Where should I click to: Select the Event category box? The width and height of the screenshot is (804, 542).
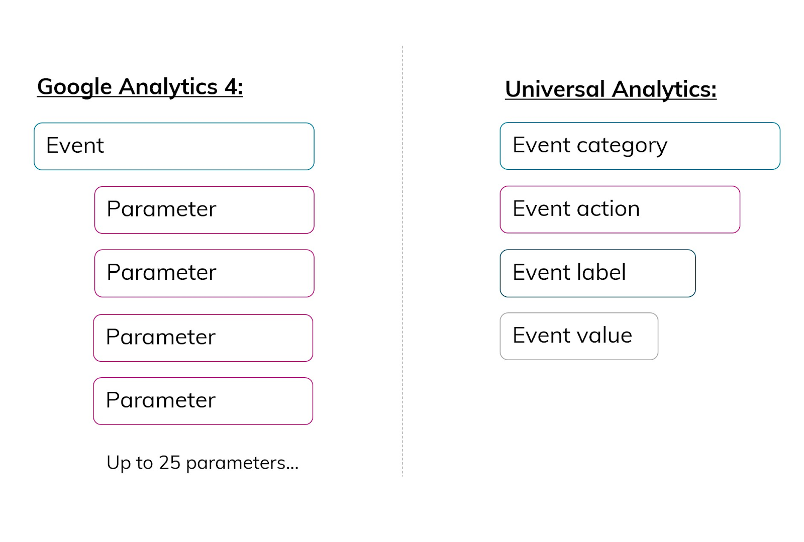pos(640,146)
